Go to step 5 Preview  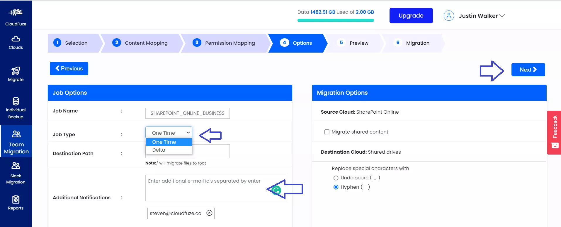[x=354, y=43]
